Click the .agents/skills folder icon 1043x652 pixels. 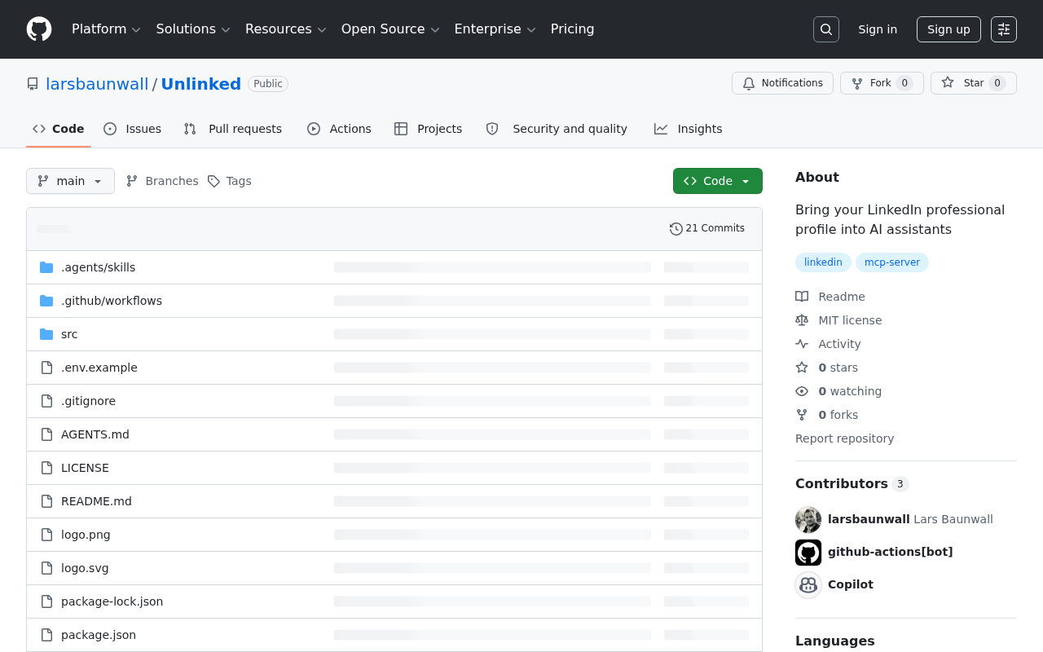(x=46, y=267)
